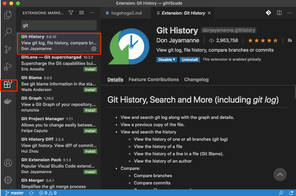Select Git History 0.6.10 in extensions list
Image resolution: width=296 pixels, height=196 pixels.
[59, 43]
